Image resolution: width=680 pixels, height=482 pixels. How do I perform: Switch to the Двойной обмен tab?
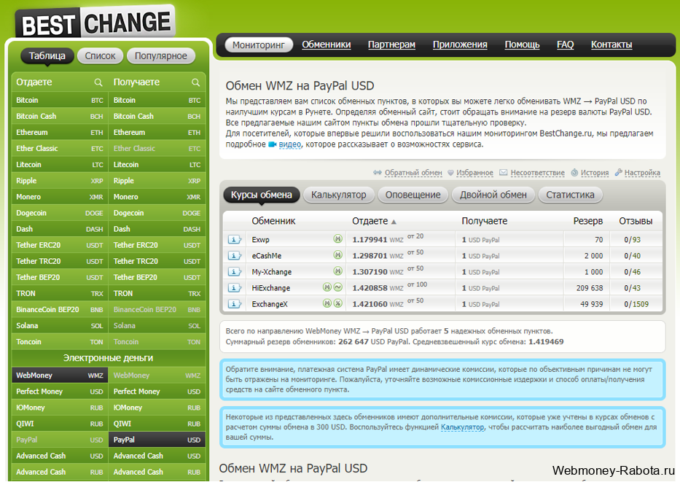493,195
